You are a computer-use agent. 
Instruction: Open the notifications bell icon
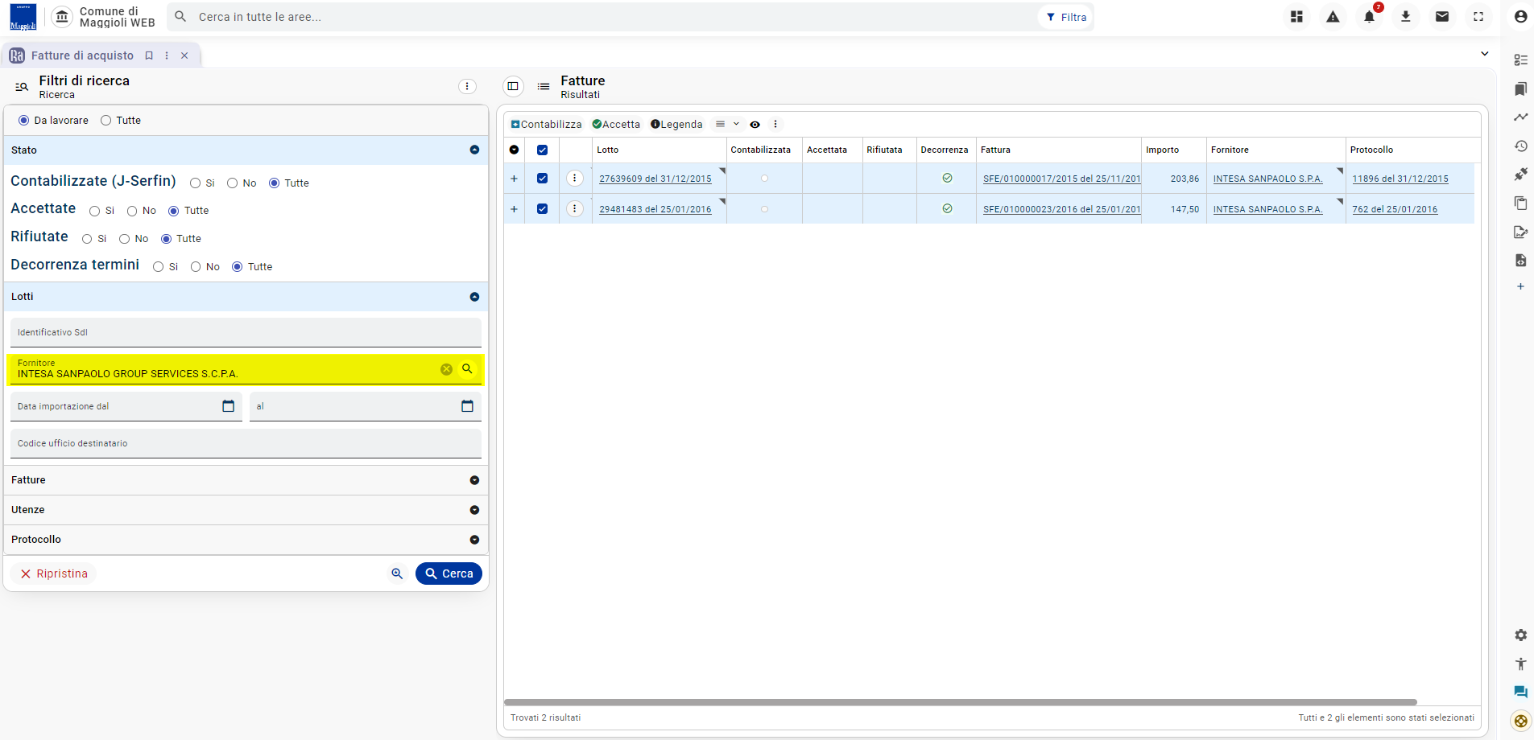pyautogui.click(x=1369, y=17)
